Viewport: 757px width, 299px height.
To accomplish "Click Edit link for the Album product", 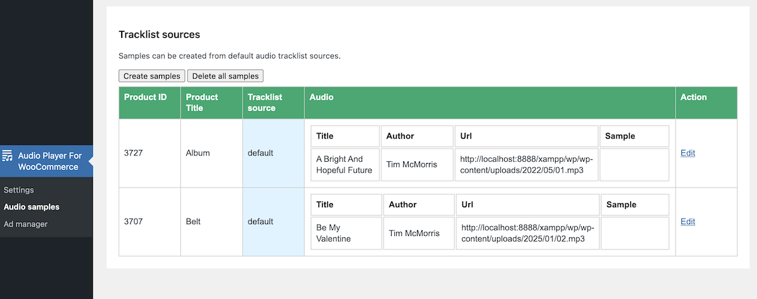I will point(688,153).
